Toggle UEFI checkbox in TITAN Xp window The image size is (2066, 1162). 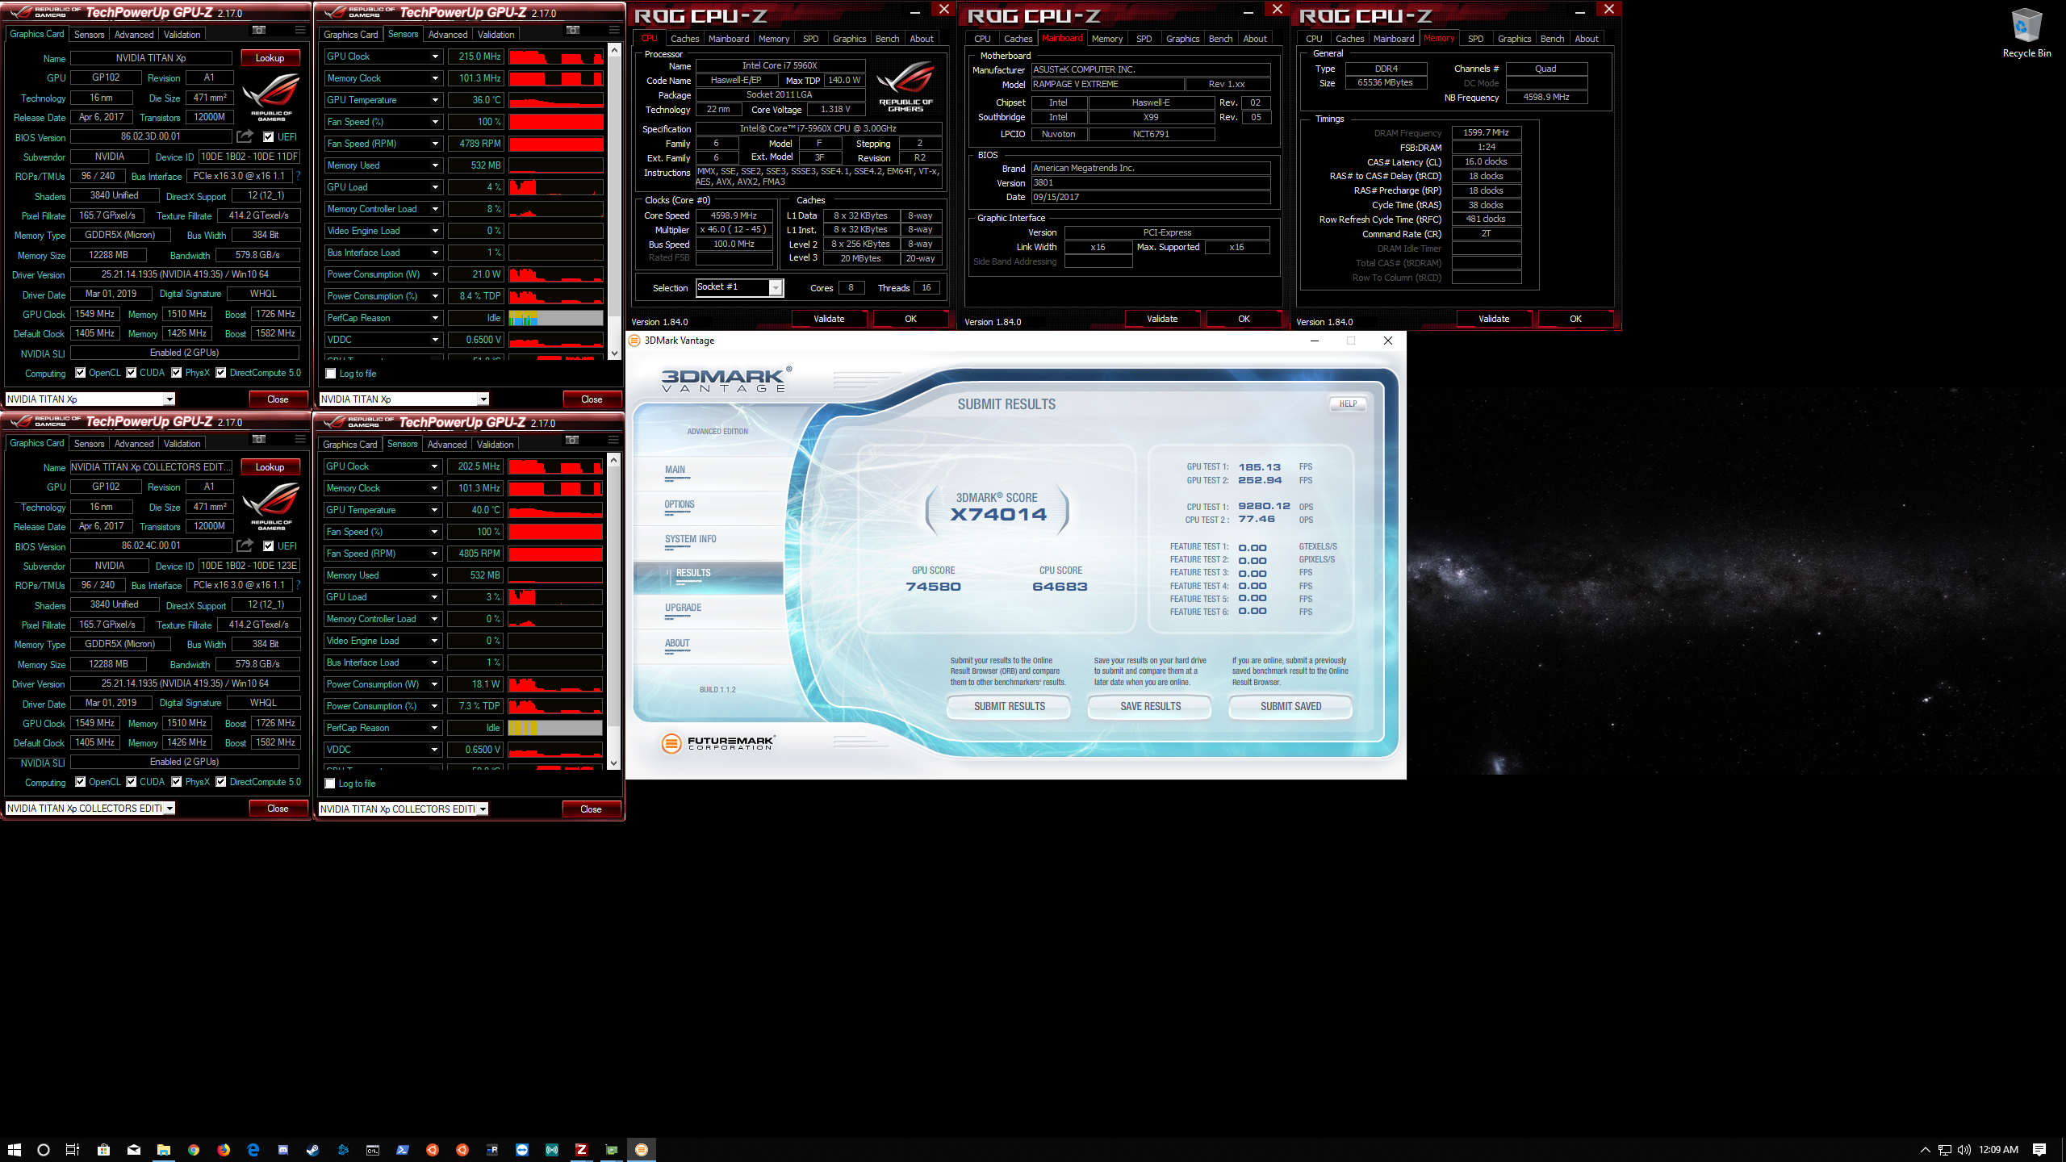tap(269, 137)
